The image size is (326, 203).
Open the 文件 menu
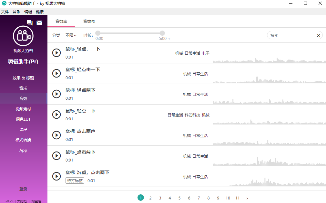pyautogui.click(x=5, y=12)
